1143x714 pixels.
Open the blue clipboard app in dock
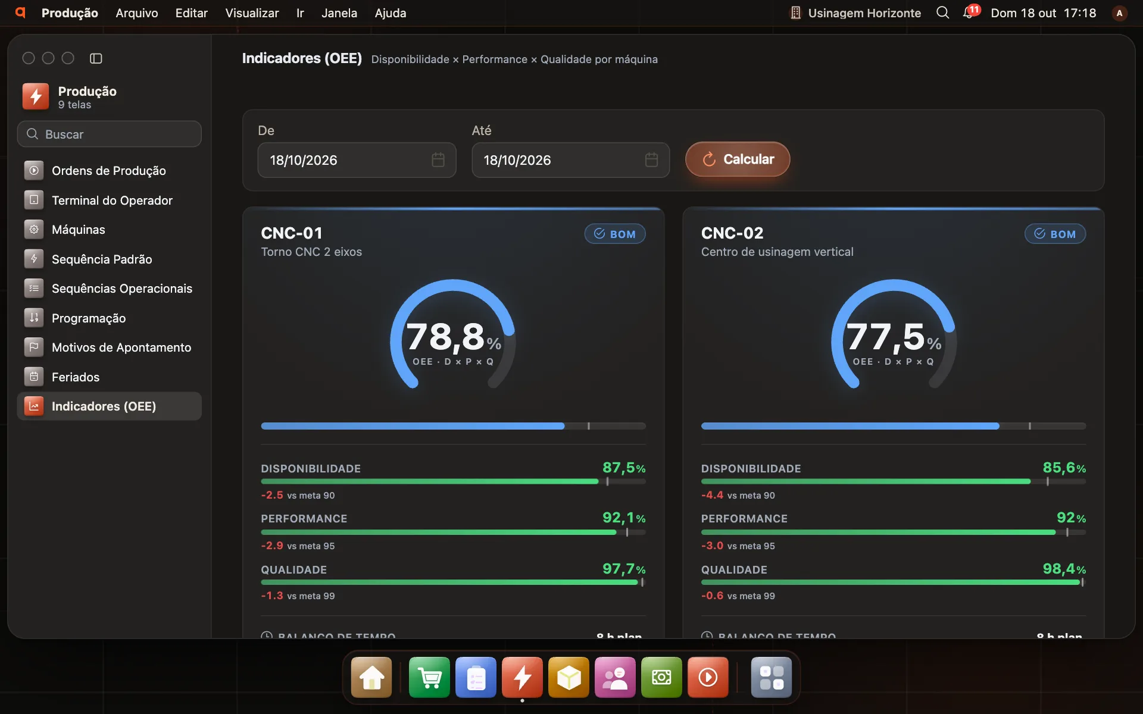[x=476, y=677]
